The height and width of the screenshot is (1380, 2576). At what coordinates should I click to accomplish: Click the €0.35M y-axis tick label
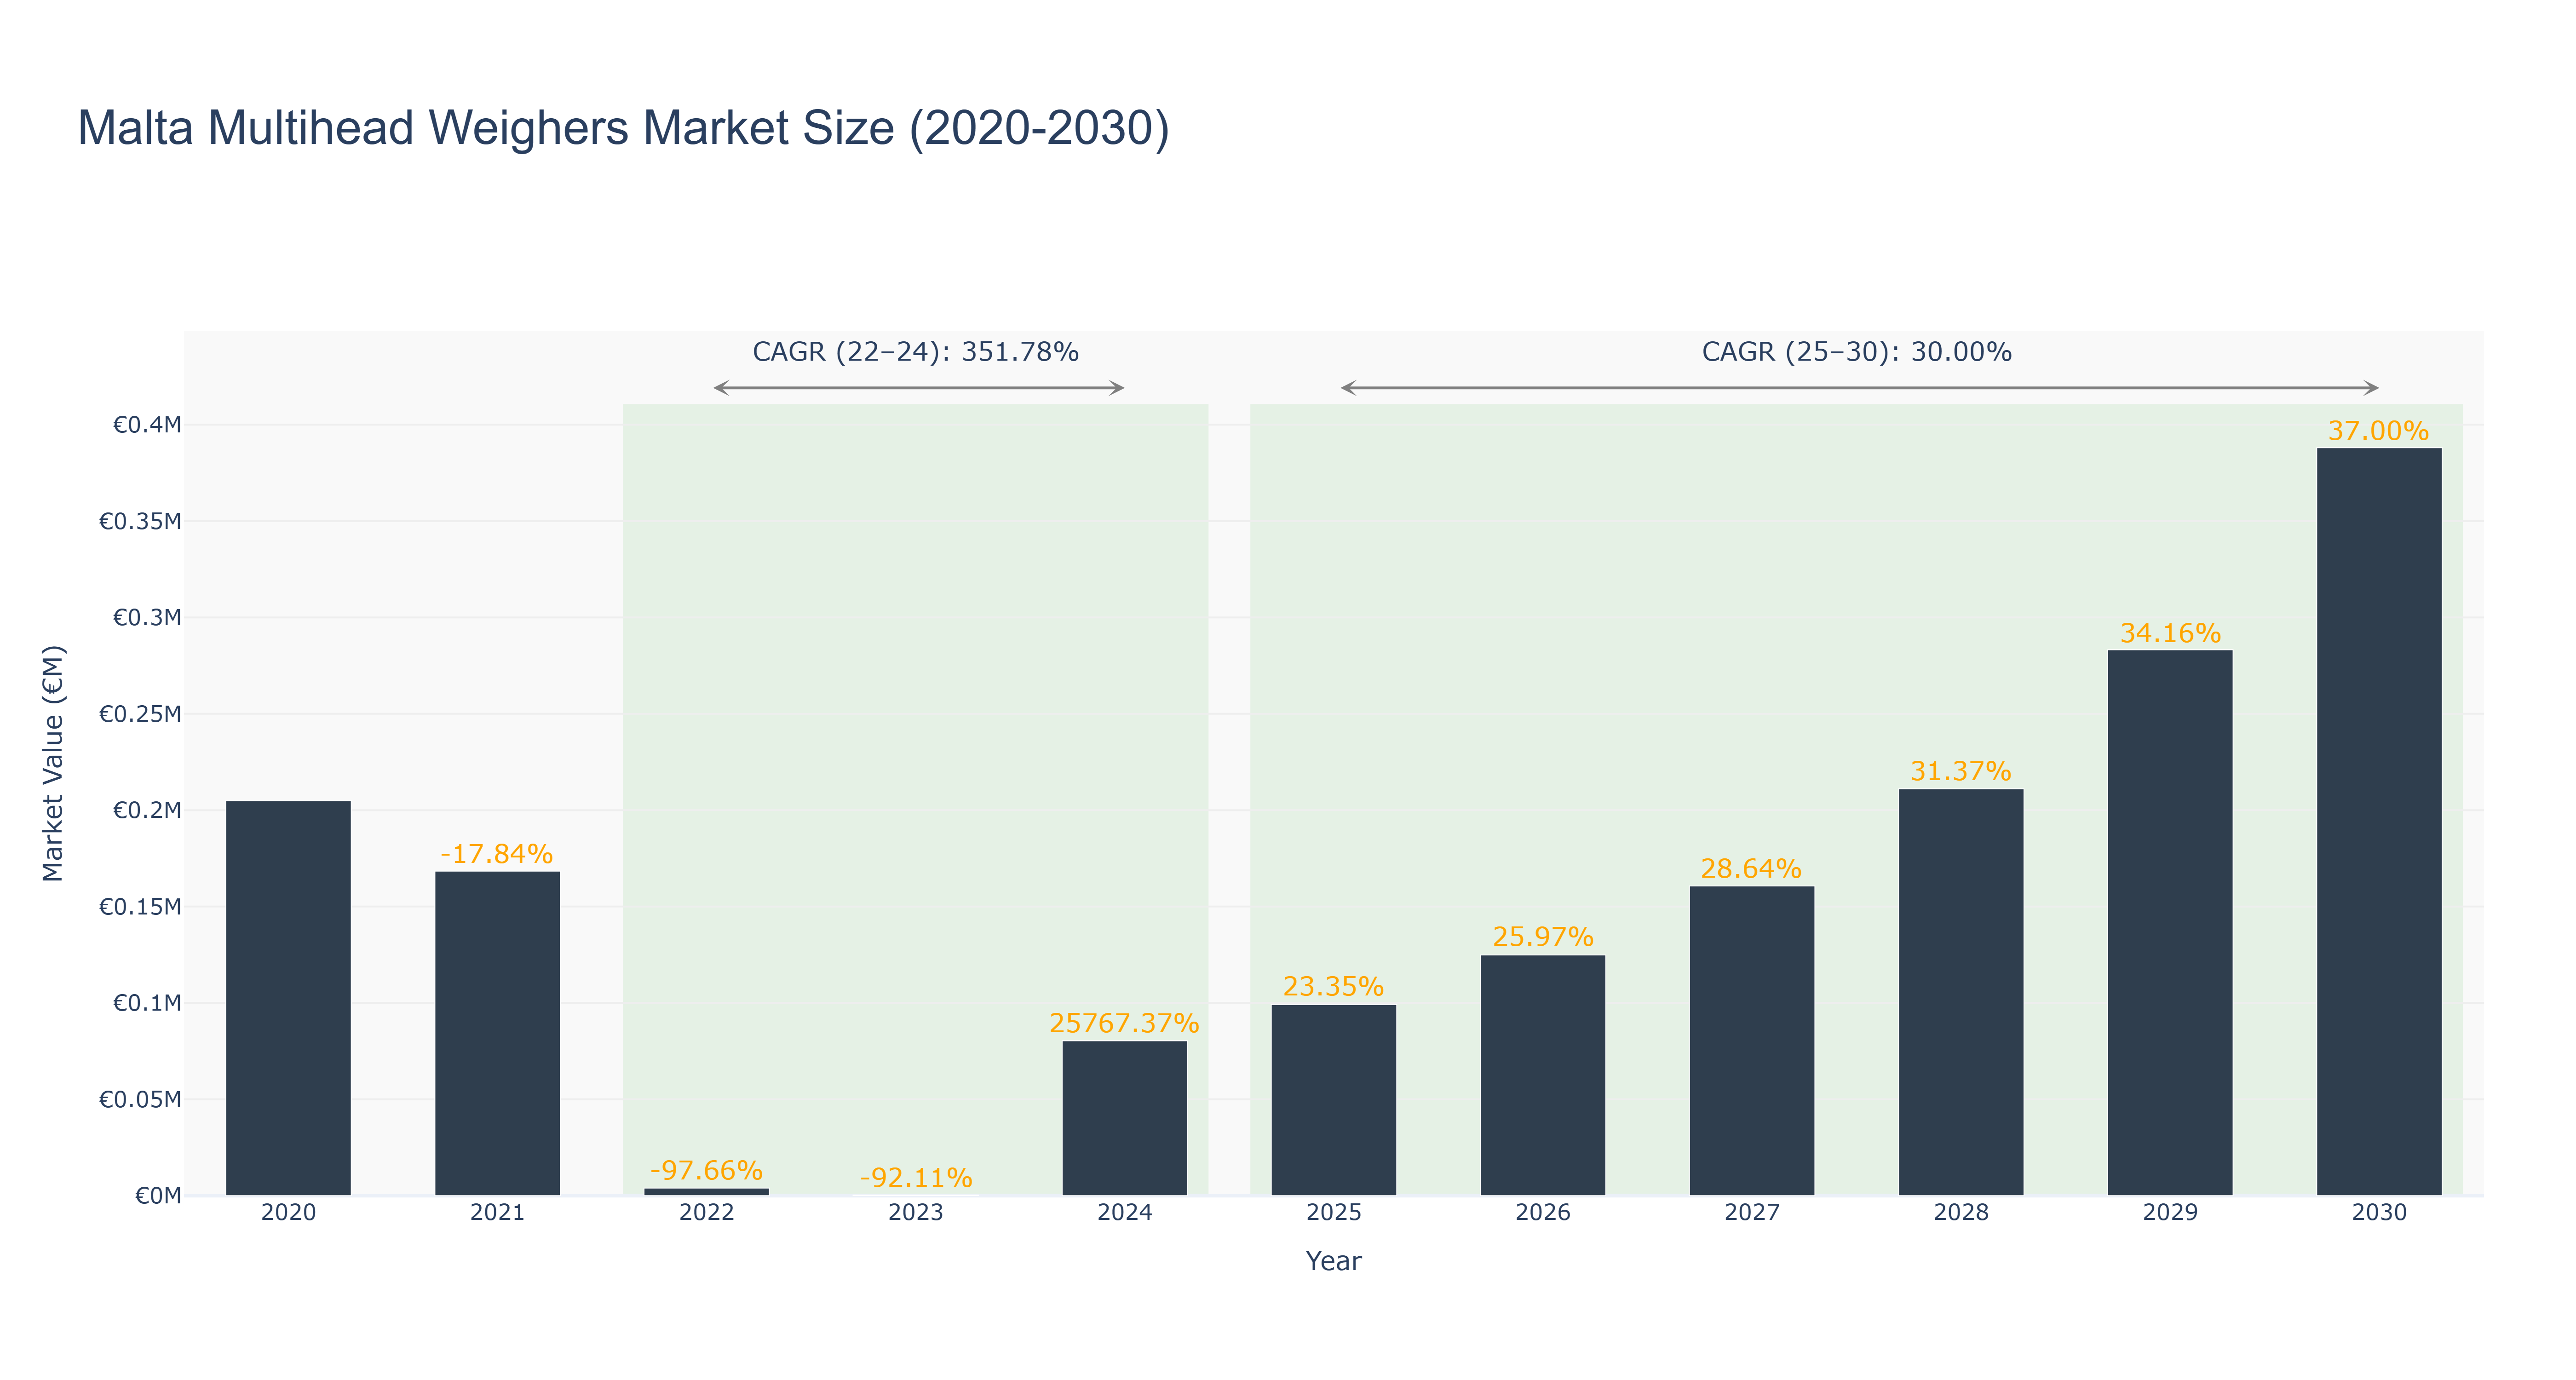140,521
